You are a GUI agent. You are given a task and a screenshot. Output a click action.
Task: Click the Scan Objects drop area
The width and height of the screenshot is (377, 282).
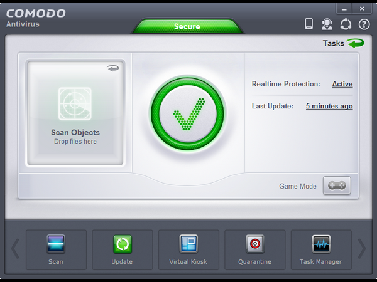tap(75, 113)
